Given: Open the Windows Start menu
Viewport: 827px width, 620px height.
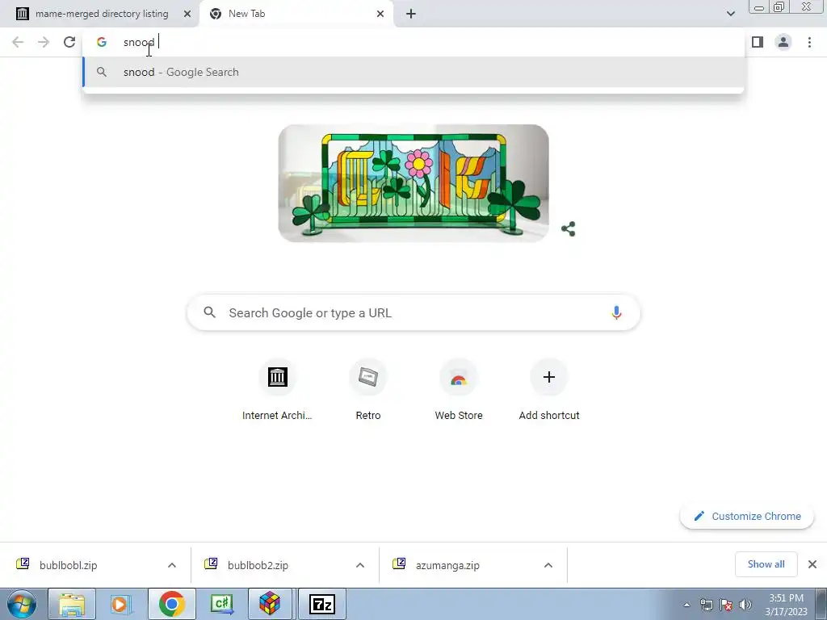Looking at the screenshot, I should pyautogui.click(x=22, y=604).
